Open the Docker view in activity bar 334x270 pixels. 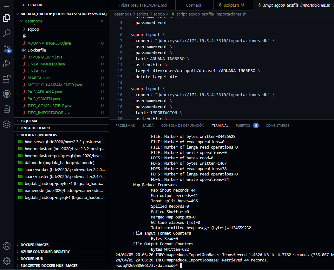[7, 124]
